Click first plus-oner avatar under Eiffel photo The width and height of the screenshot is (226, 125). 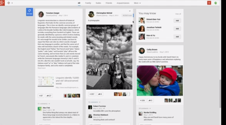tap(116, 94)
